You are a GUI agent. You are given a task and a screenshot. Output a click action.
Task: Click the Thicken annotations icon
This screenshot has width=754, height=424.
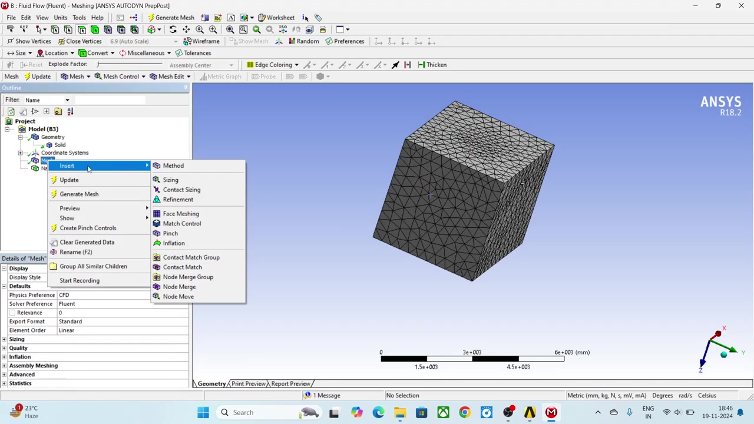pos(432,65)
